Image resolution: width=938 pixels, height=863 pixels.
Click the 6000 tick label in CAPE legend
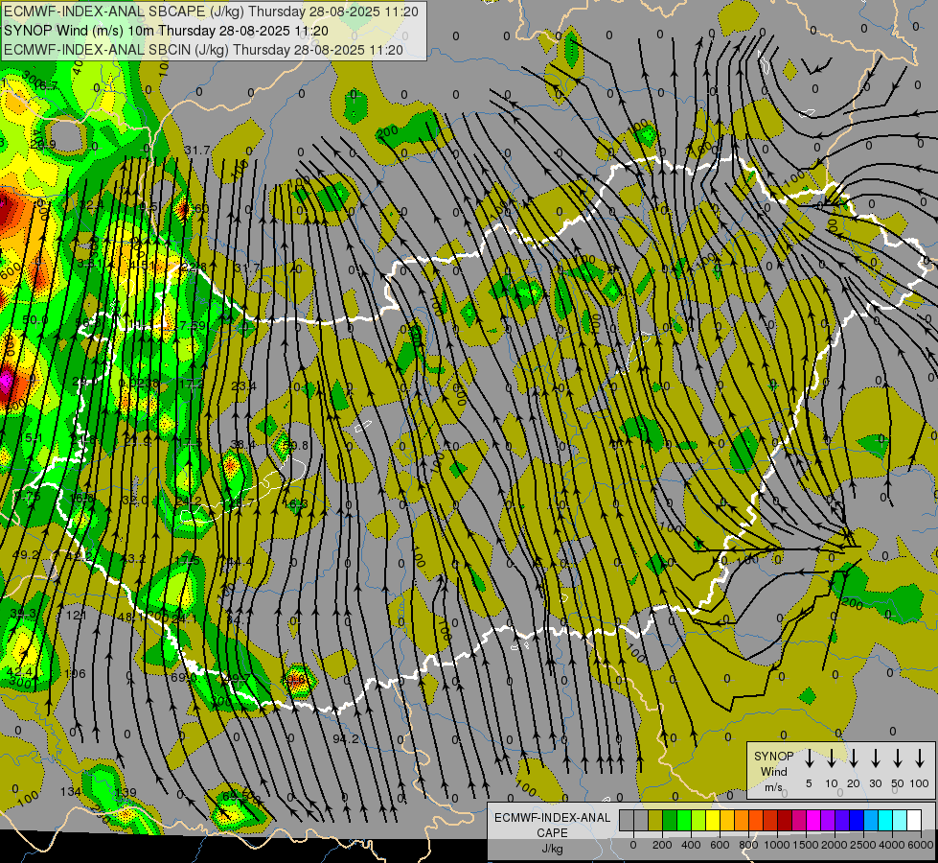[x=922, y=845]
